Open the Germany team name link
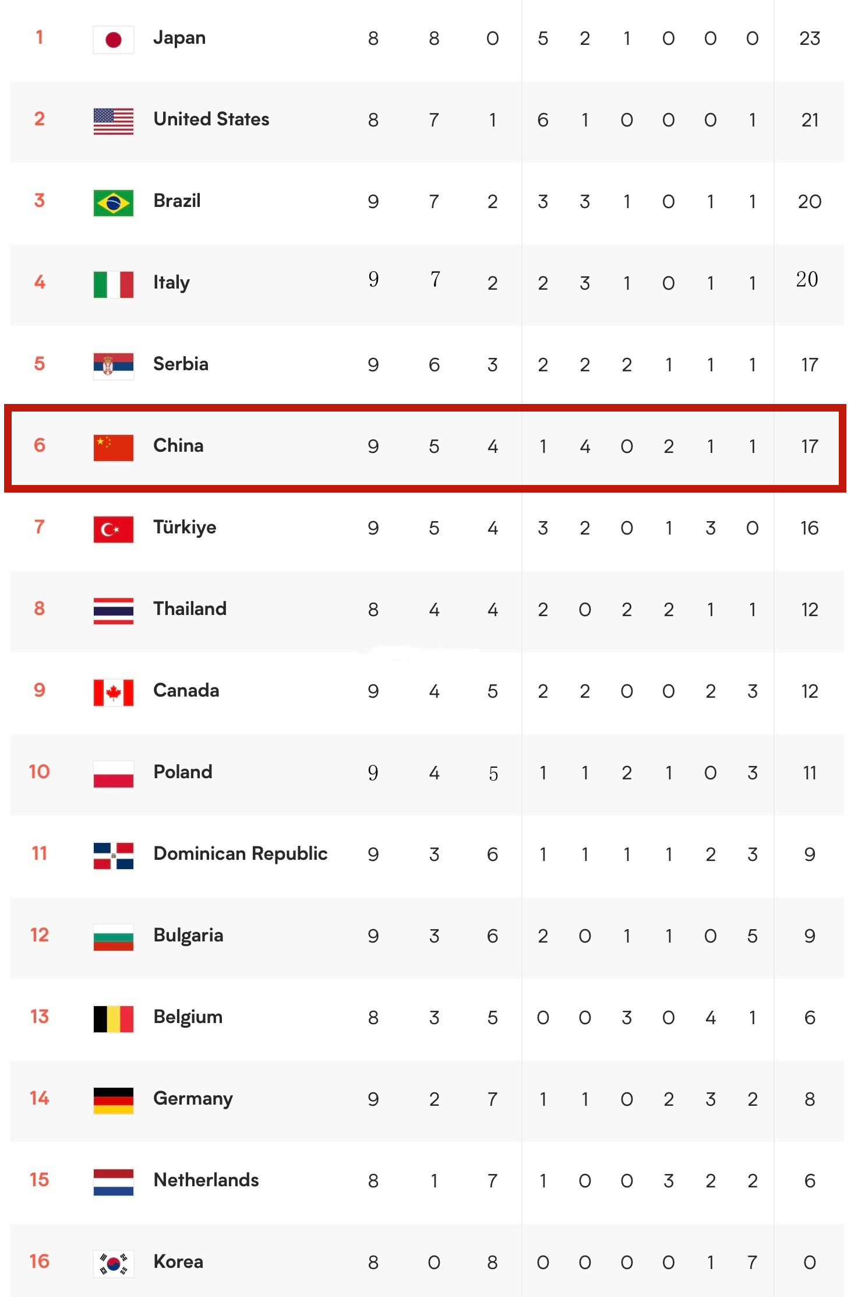The image size is (851, 1297). pos(193,1099)
